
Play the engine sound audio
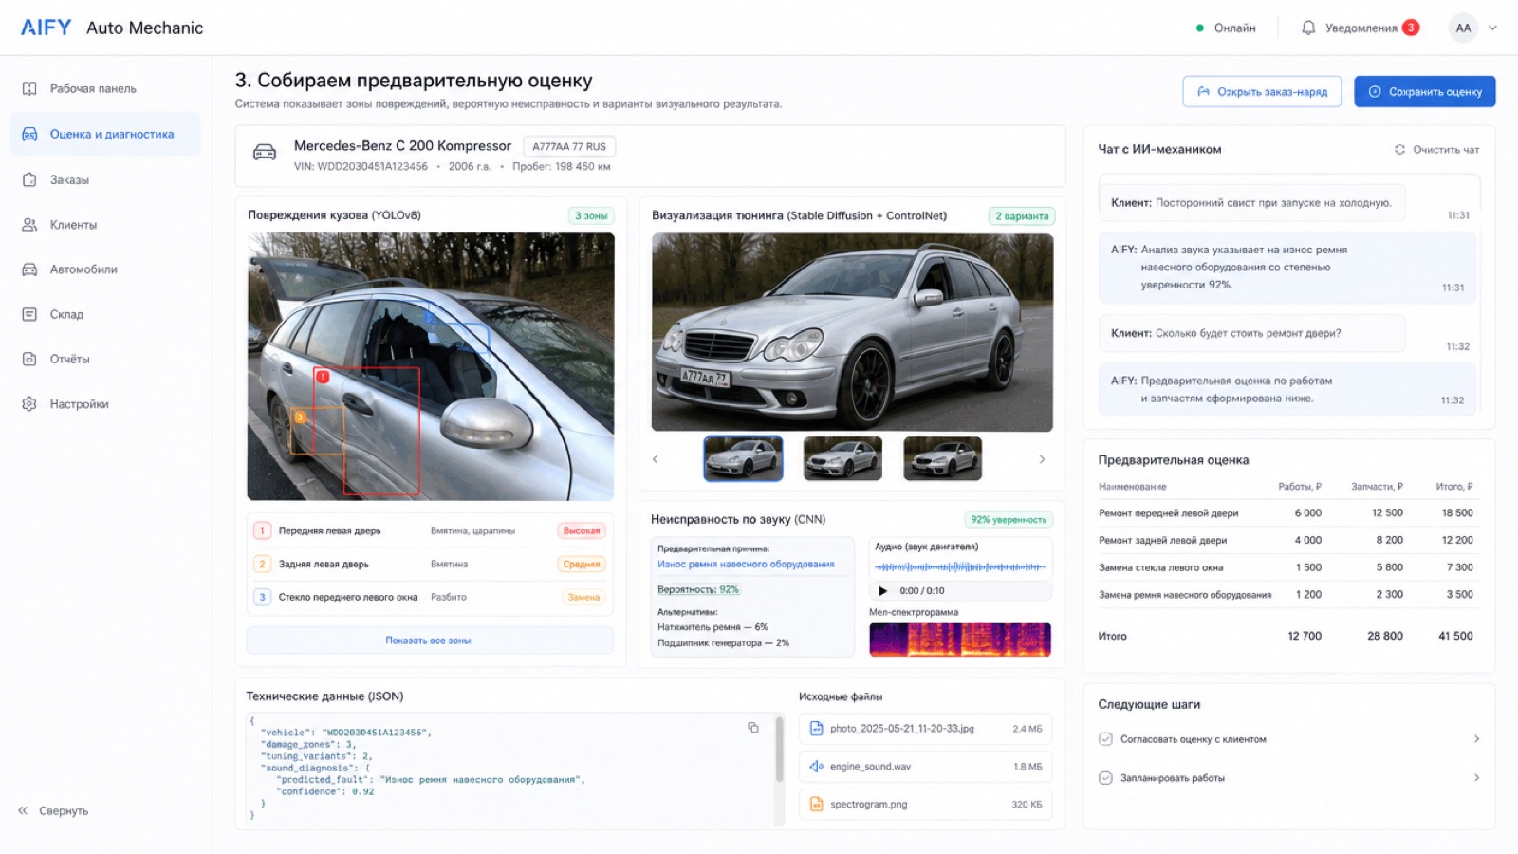click(882, 590)
